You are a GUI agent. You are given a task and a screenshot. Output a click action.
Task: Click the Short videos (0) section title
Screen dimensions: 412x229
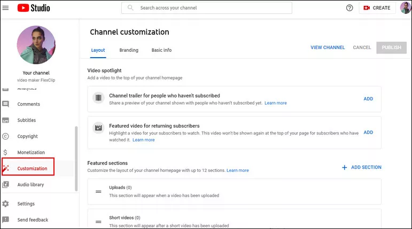coord(125,218)
